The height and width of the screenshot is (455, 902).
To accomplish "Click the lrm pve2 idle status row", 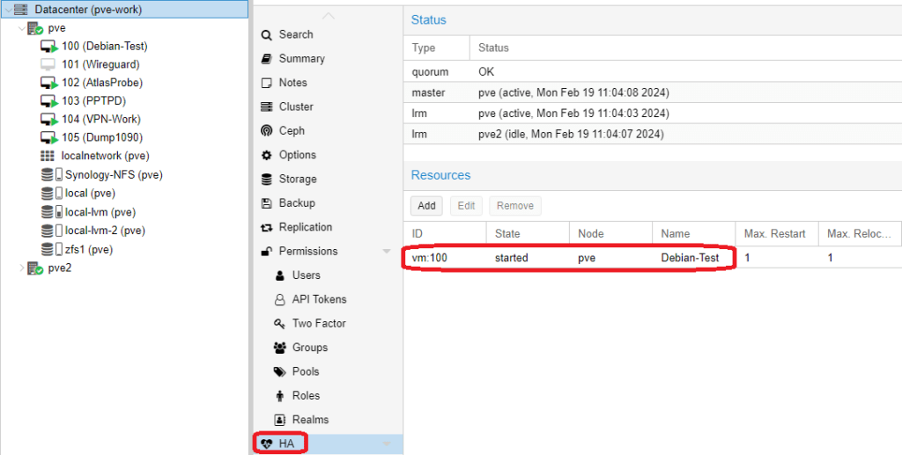I will click(x=653, y=134).
